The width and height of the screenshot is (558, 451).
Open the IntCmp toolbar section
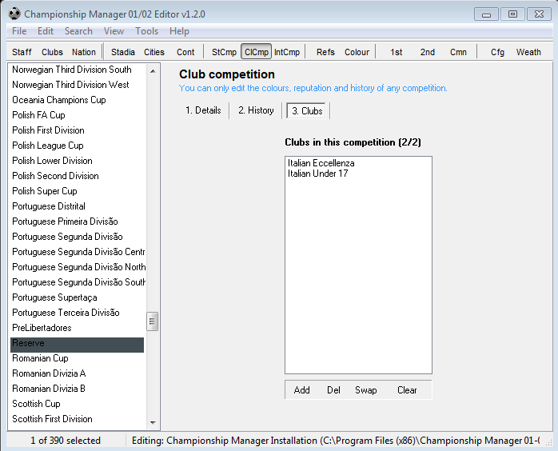tap(287, 52)
